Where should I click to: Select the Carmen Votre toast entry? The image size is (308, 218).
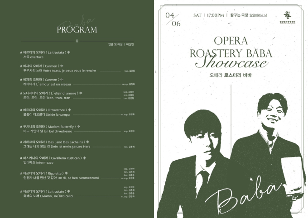[77, 68]
